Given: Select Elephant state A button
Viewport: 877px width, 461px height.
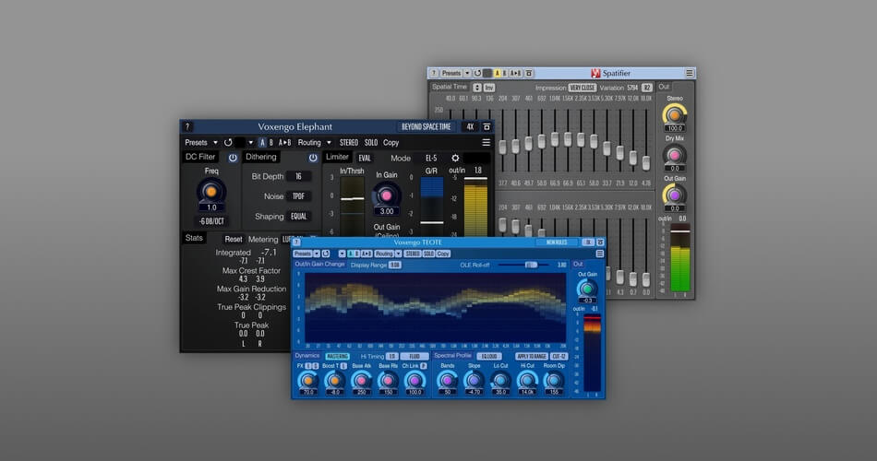Looking at the screenshot, I should [262, 143].
